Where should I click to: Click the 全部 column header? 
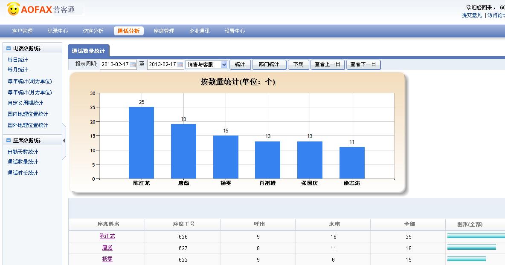pos(409,224)
